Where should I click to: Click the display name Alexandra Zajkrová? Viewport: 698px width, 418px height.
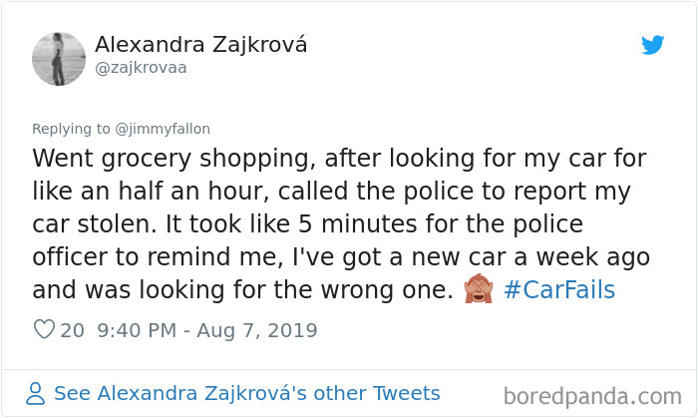click(x=200, y=45)
